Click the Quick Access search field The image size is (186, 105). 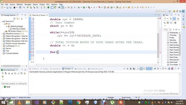pyautogui.click(x=160, y=11)
